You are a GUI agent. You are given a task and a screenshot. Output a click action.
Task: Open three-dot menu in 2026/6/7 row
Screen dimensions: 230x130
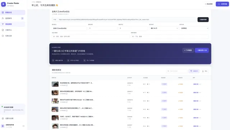pyautogui.click(x=200, y=126)
